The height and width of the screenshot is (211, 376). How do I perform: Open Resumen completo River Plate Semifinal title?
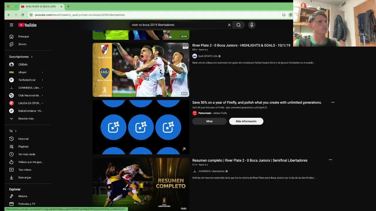coord(250,160)
